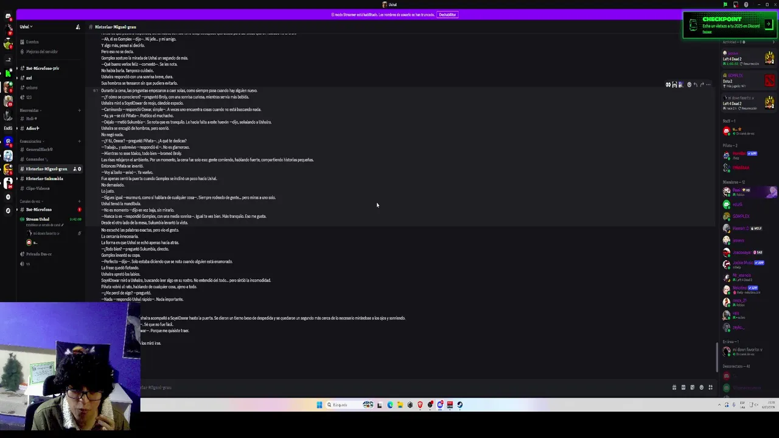
Task: Add a channel to the Comunicacion category
Action: coord(79,141)
